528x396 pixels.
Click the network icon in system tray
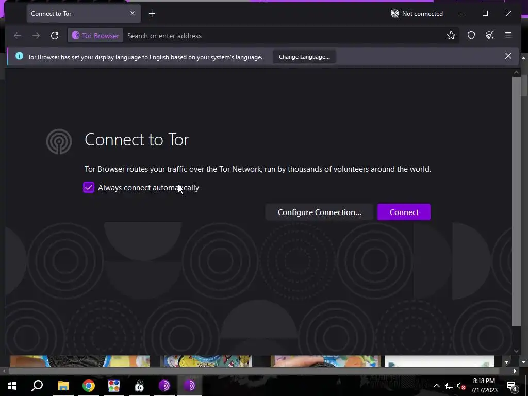pyautogui.click(x=449, y=386)
